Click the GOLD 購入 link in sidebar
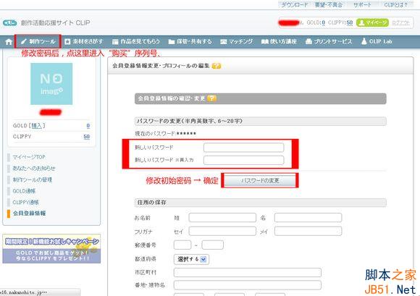The image size is (420, 296). 37,125
